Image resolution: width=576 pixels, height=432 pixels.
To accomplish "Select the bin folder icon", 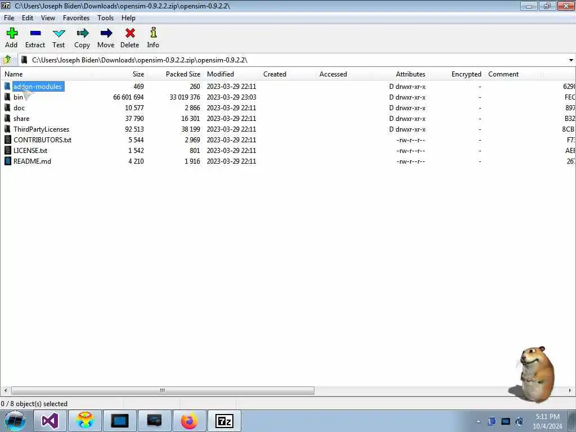I will [x=7, y=97].
